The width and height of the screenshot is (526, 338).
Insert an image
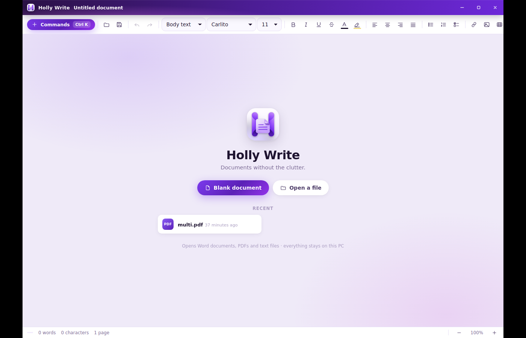click(487, 25)
